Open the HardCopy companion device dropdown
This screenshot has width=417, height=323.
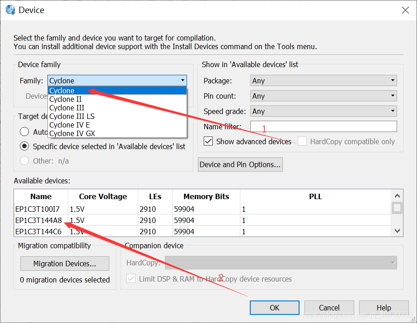pyautogui.click(x=281, y=263)
